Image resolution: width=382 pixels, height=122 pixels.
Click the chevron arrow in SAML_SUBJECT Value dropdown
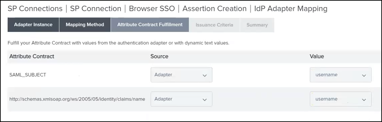pyautogui.click(x=364, y=75)
